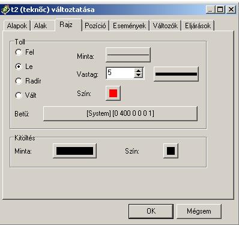Select the Rajz tab

(x=68, y=25)
